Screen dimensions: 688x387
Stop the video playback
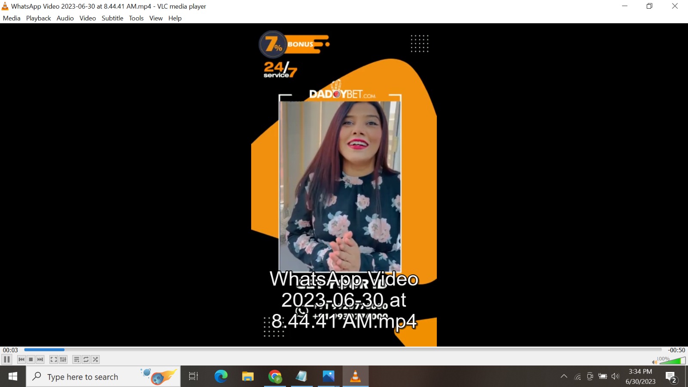[x=31, y=359]
